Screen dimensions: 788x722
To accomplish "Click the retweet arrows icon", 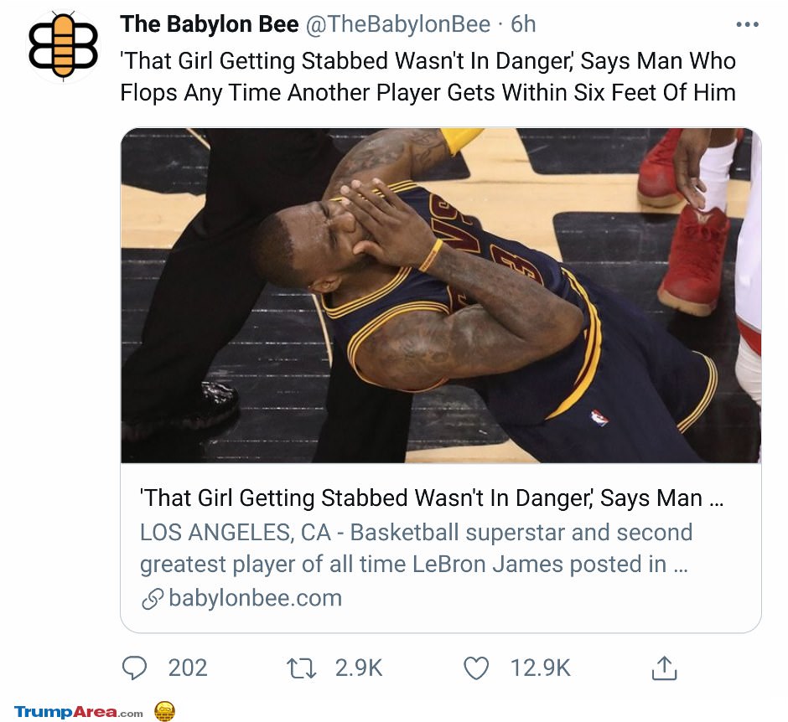I will pos(301,668).
